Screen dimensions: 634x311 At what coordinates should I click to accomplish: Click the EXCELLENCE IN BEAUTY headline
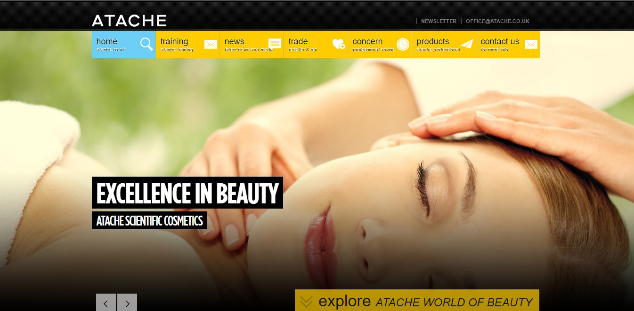(187, 193)
